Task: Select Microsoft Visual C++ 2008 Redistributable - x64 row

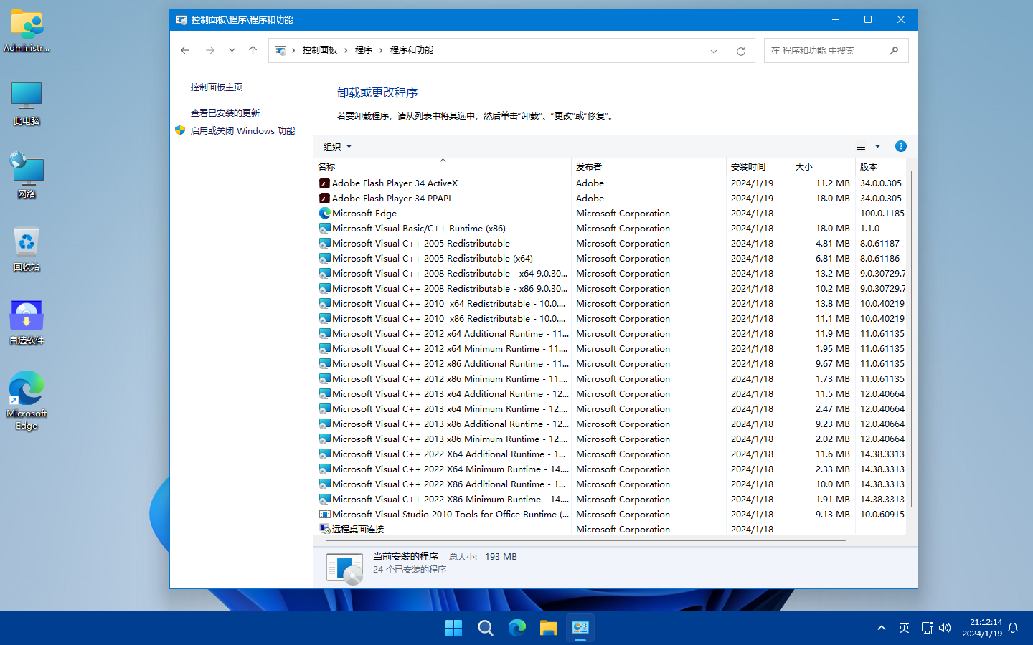Action: point(610,274)
